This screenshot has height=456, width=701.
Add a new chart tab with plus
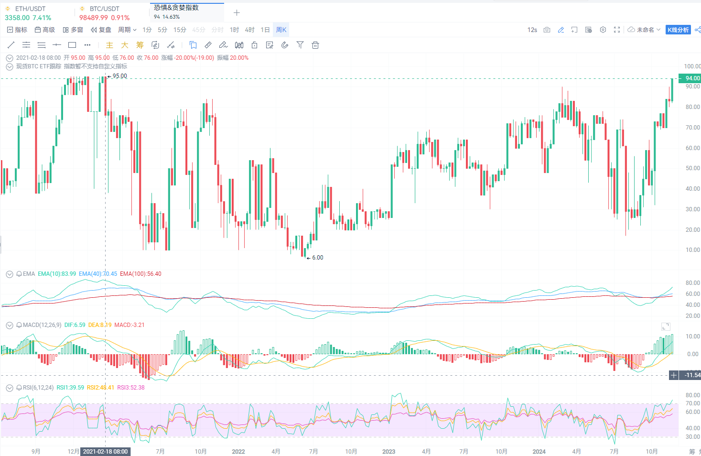(x=237, y=13)
